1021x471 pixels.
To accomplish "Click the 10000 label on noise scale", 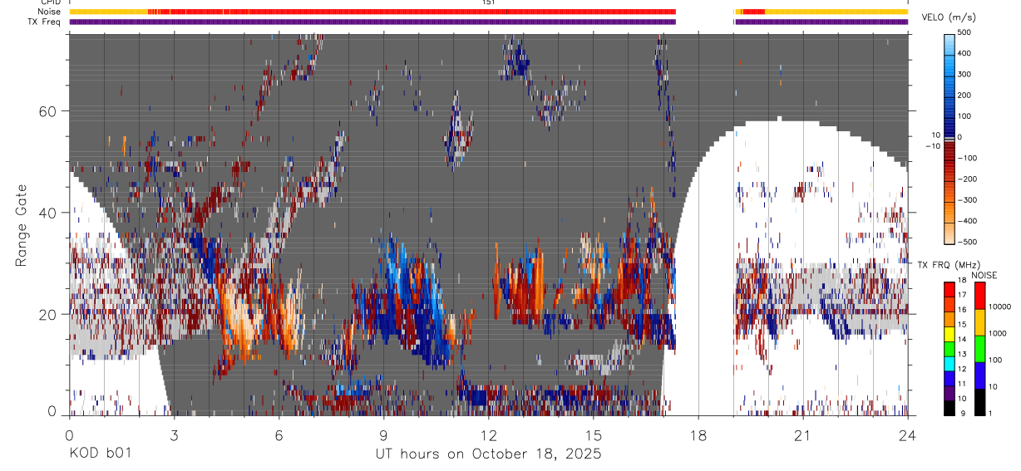I will 1001,307.
